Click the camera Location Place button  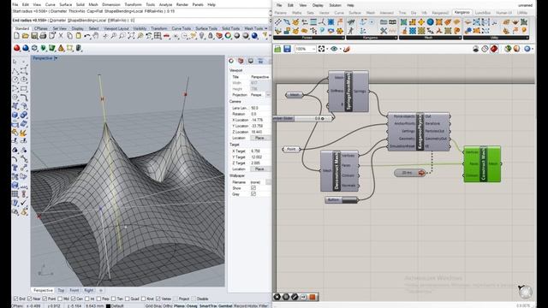tap(259, 138)
